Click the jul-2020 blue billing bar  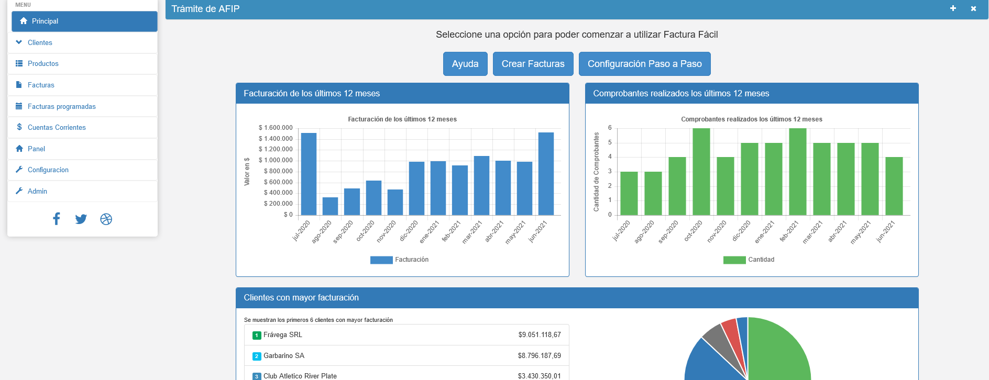[309, 174]
